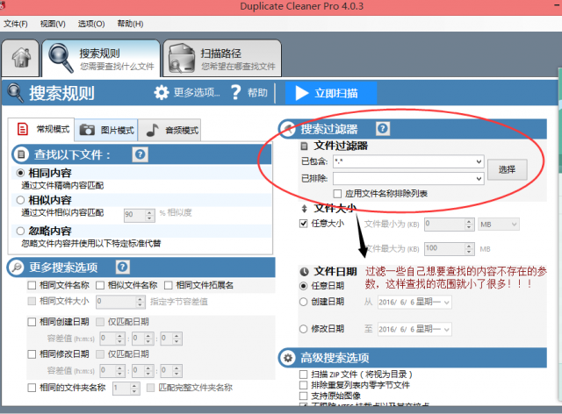Enable 相同修改日期 checkbox
Viewport: 562px width, 414px height.
(x=32, y=354)
